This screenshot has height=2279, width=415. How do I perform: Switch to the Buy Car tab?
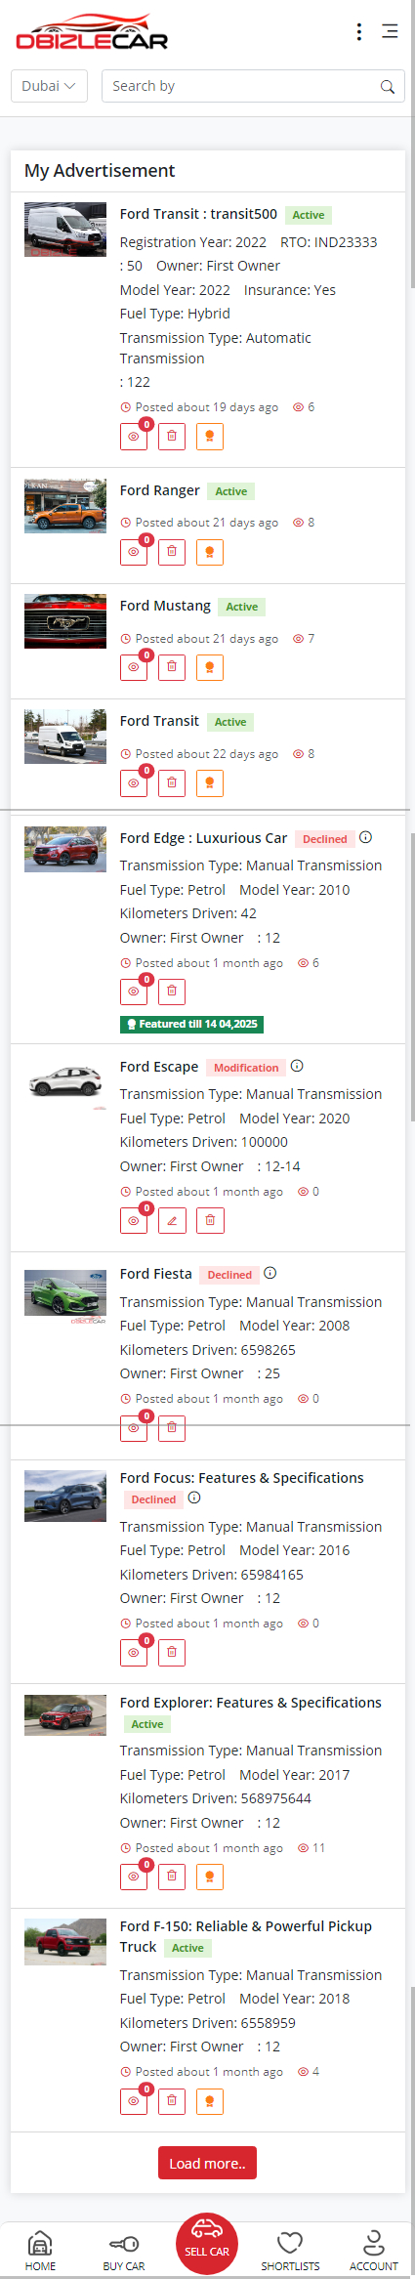pos(124,2251)
